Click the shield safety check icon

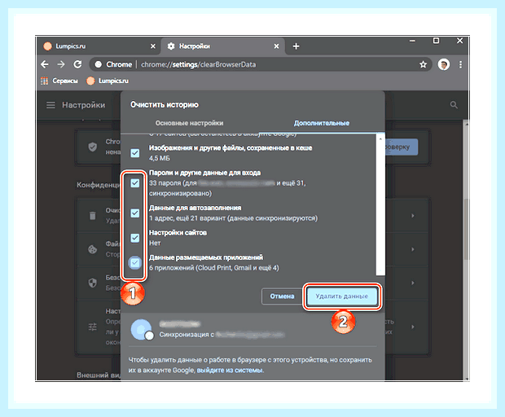point(92,147)
